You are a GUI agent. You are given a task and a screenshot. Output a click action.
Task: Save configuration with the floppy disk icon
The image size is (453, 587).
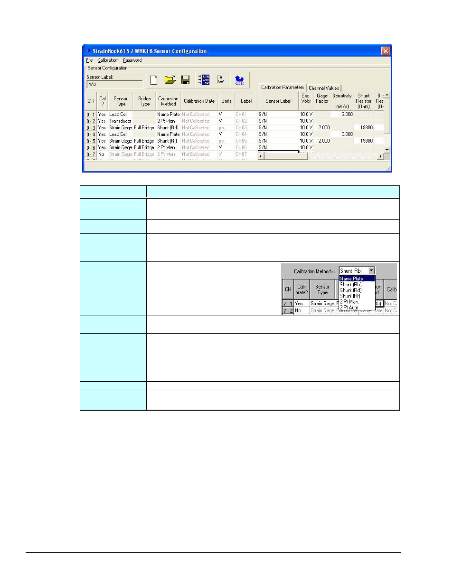click(x=186, y=80)
